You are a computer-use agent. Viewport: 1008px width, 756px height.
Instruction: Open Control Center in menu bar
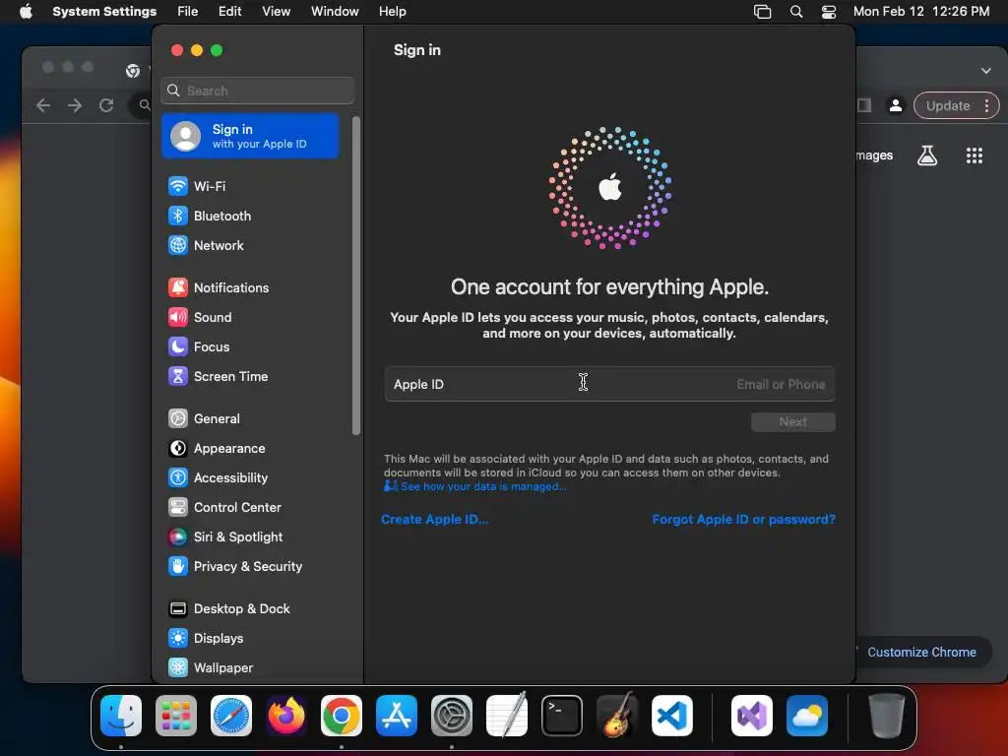click(x=829, y=12)
